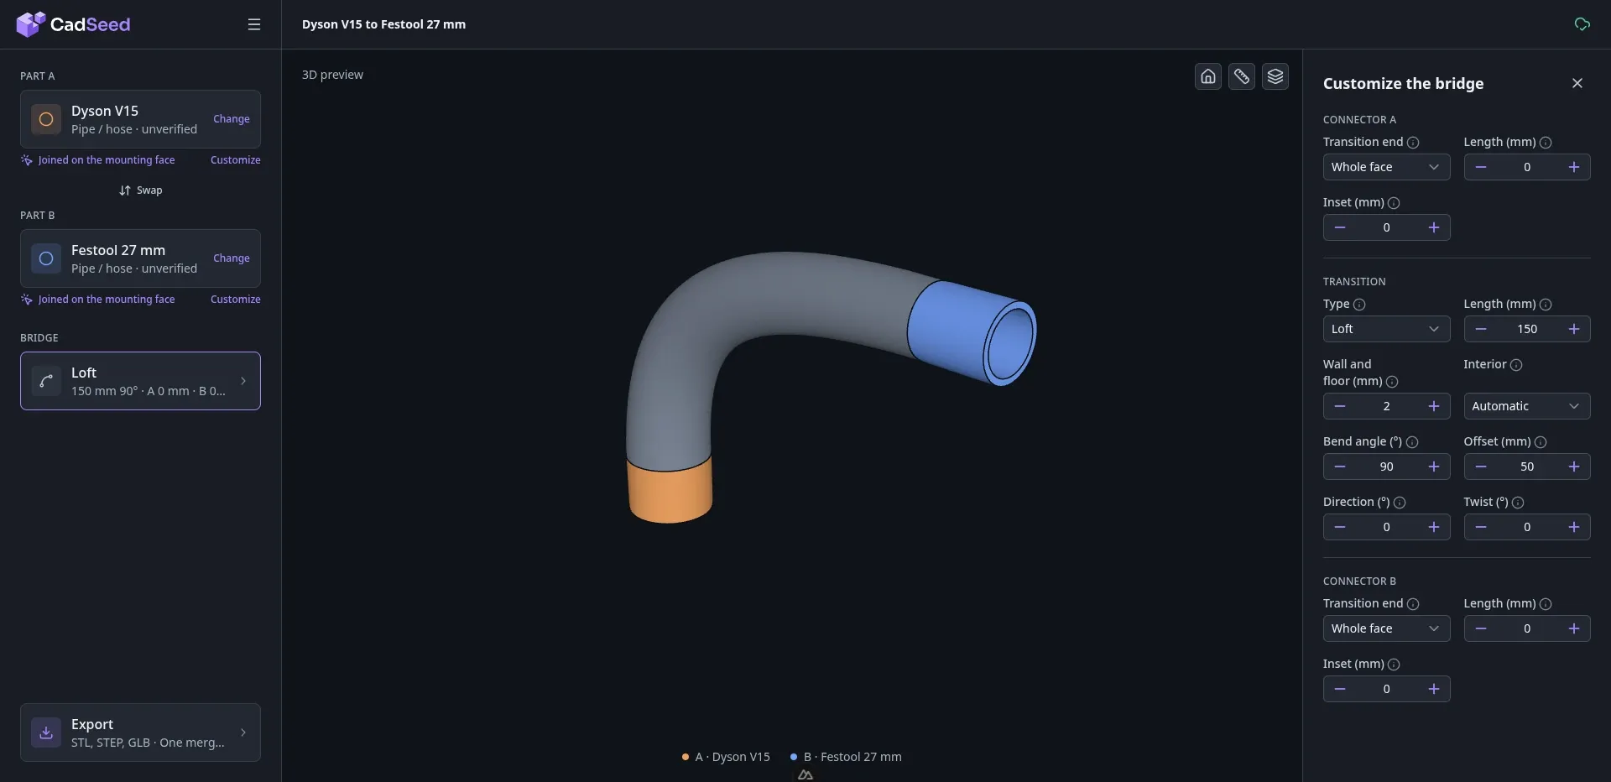Increase Direction angle
The height and width of the screenshot is (782, 1611).
point(1434,527)
